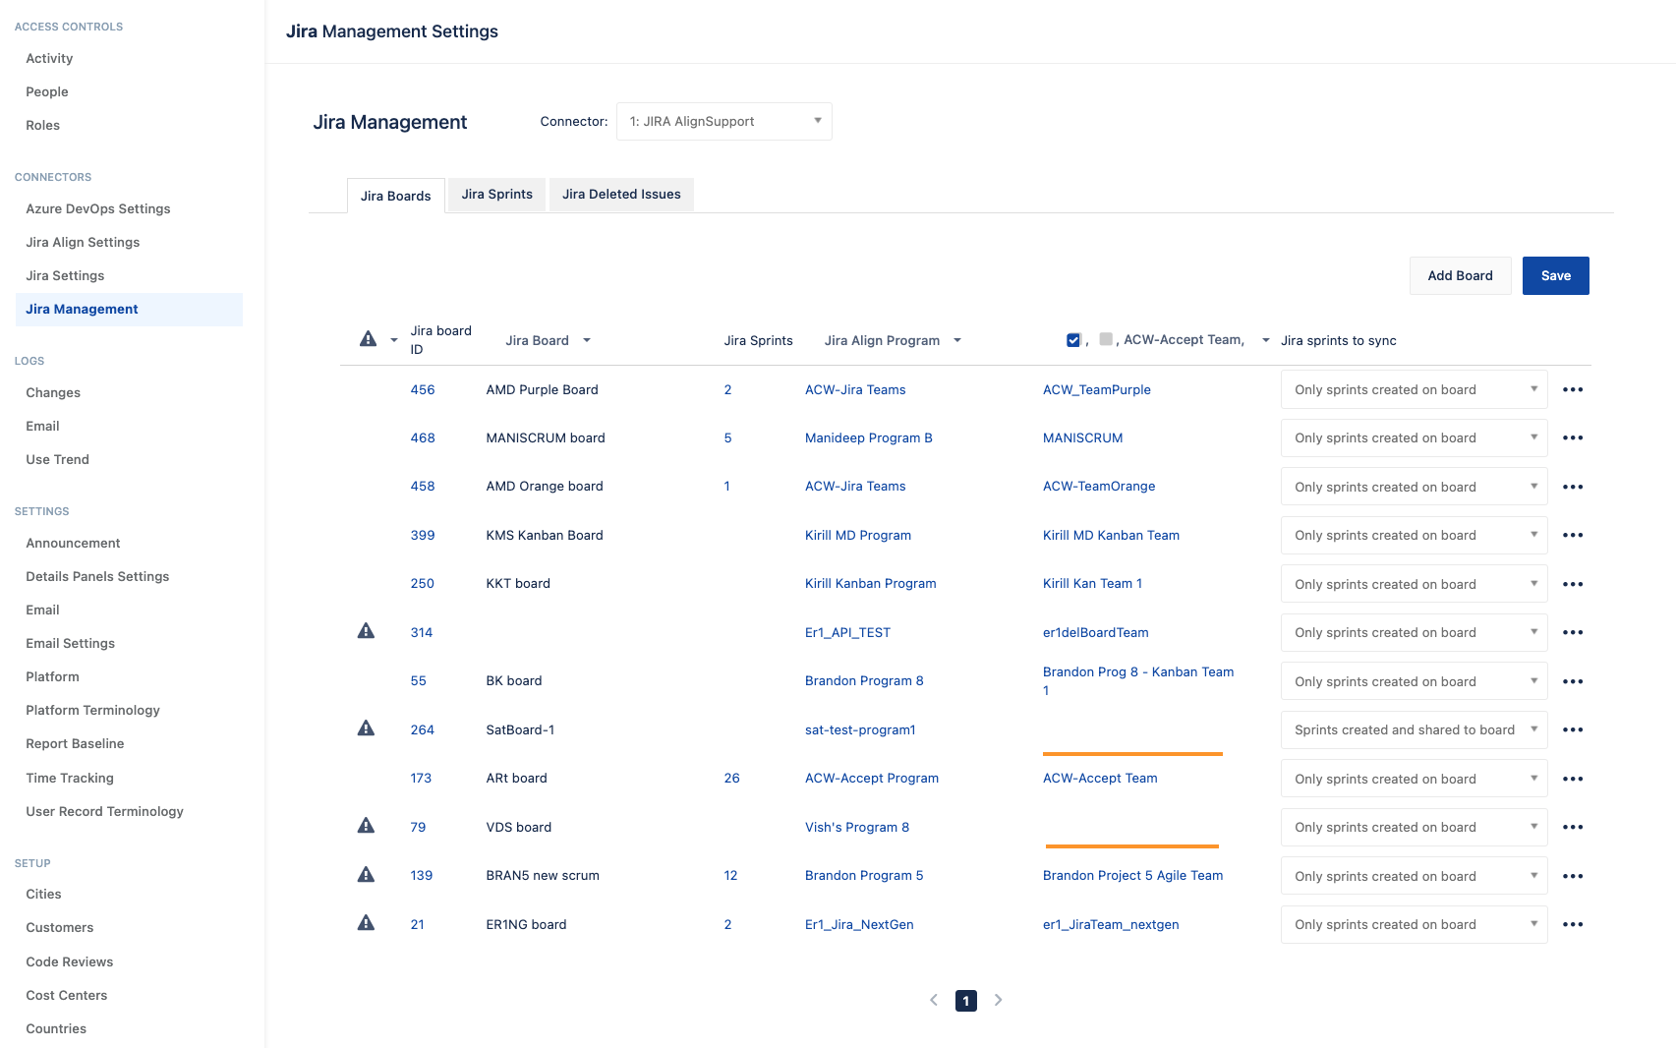
Task: Open the Manideep Program B link
Action: (869, 438)
